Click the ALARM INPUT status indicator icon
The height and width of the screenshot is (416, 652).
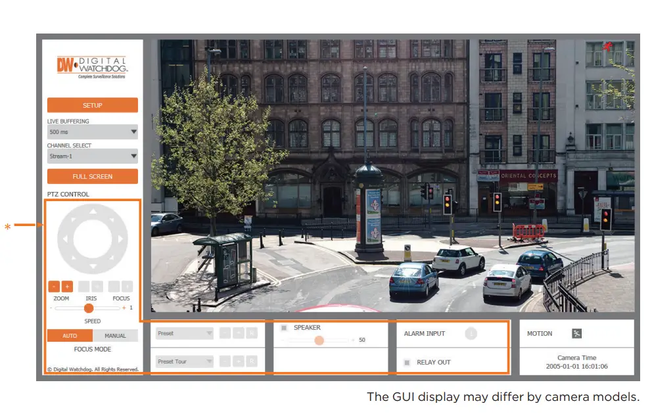(x=472, y=333)
